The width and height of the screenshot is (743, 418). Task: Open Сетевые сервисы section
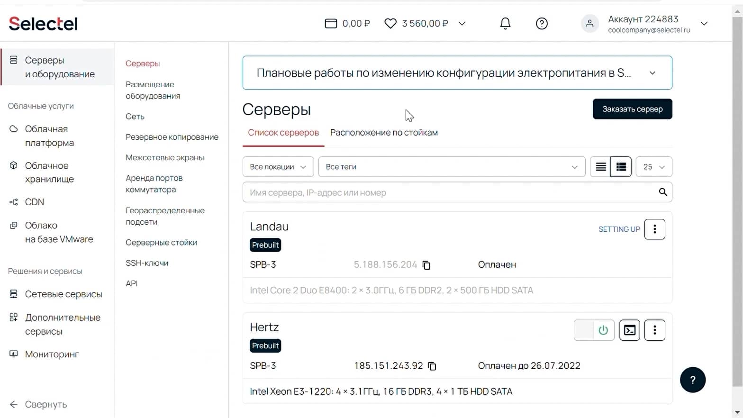(63, 294)
